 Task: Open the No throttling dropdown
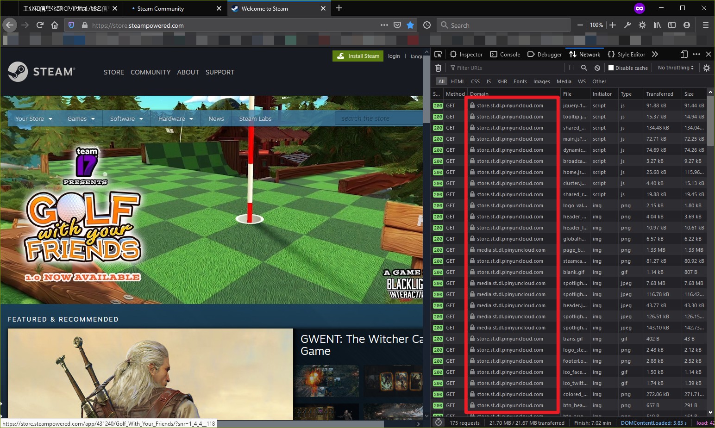(x=676, y=68)
